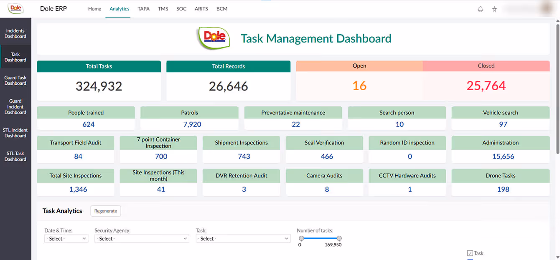Click the Camera Audits value 8
Image resolution: width=560 pixels, height=260 pixels.
(x=327, y=189)
